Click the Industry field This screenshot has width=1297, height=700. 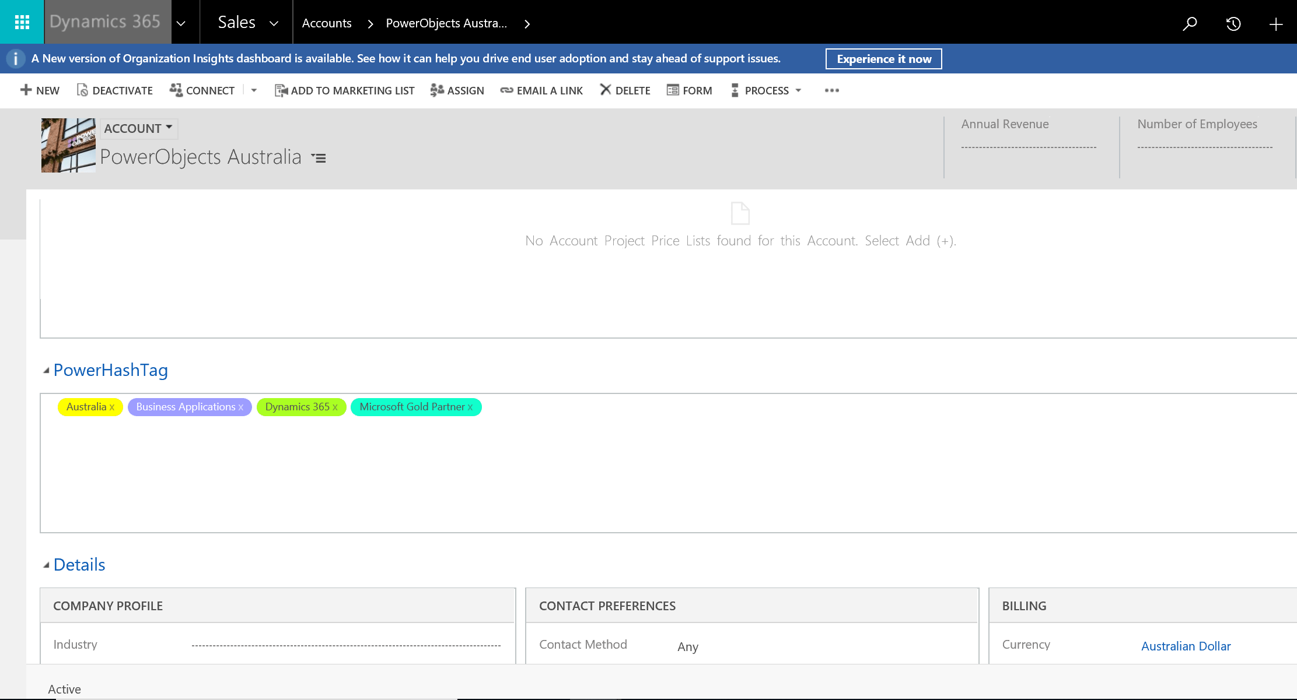coord(345,645)
